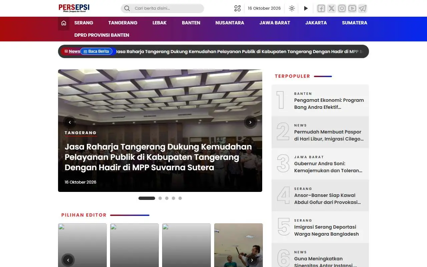427x267 pixels.
Task: Open the Telegram channel icon
Action: pyautogui.click(x=363, y=8)
